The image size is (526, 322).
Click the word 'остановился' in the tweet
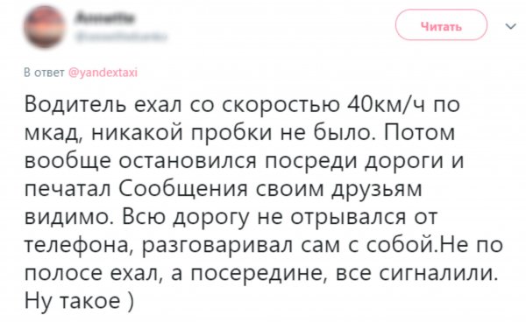pyautogui.click(x=188, y=161)
